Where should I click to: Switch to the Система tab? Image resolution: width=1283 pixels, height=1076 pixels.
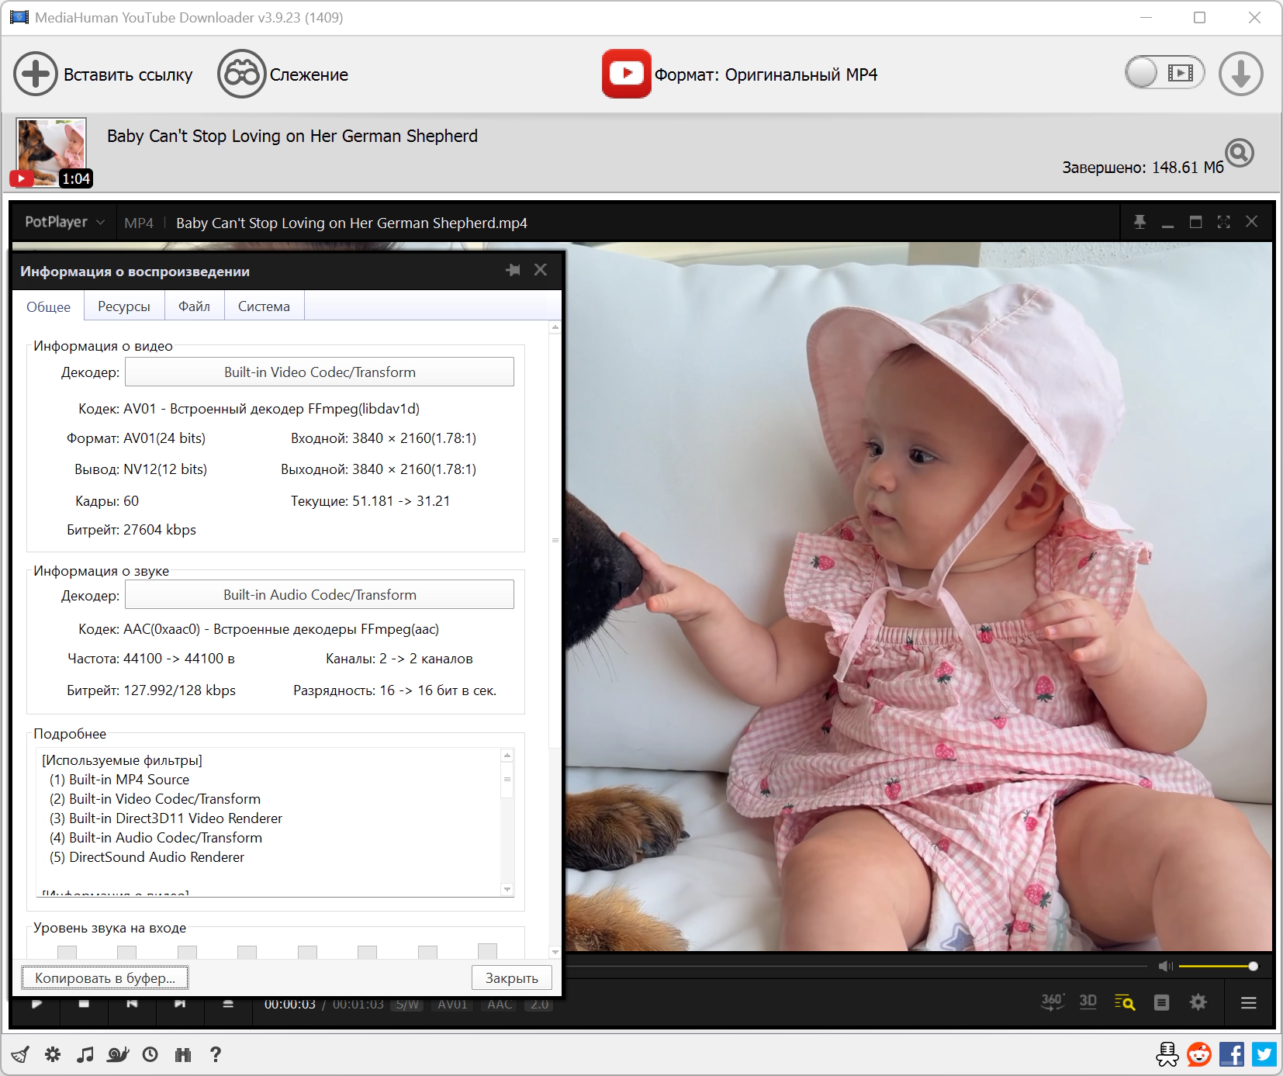tap(264, 306)
